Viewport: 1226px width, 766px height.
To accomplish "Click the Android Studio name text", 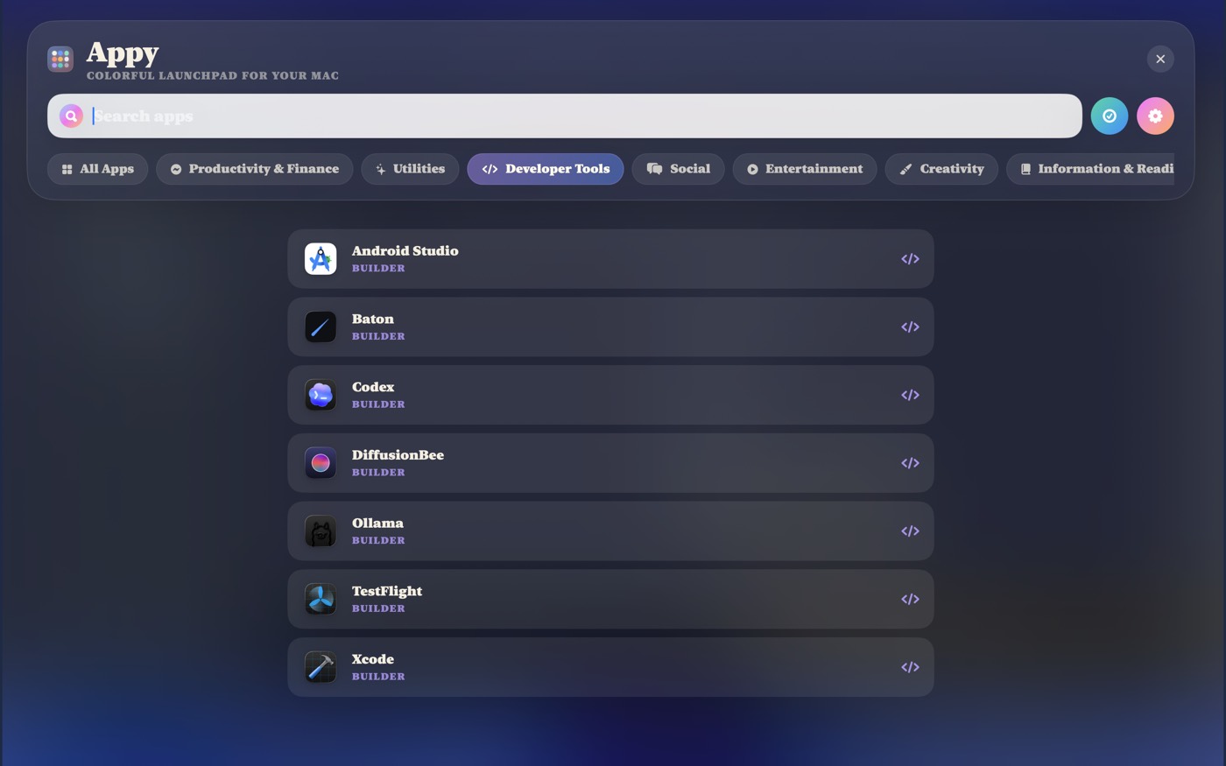I will tap(405, 251).
